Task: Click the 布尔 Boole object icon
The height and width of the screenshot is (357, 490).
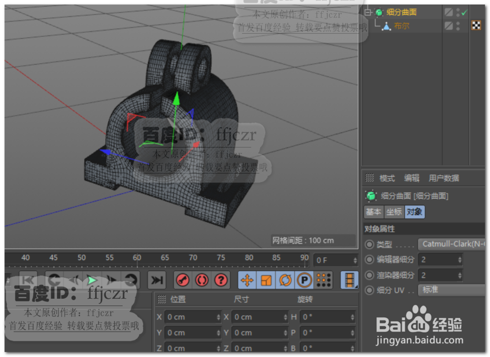Action: [x=387, y=25]
